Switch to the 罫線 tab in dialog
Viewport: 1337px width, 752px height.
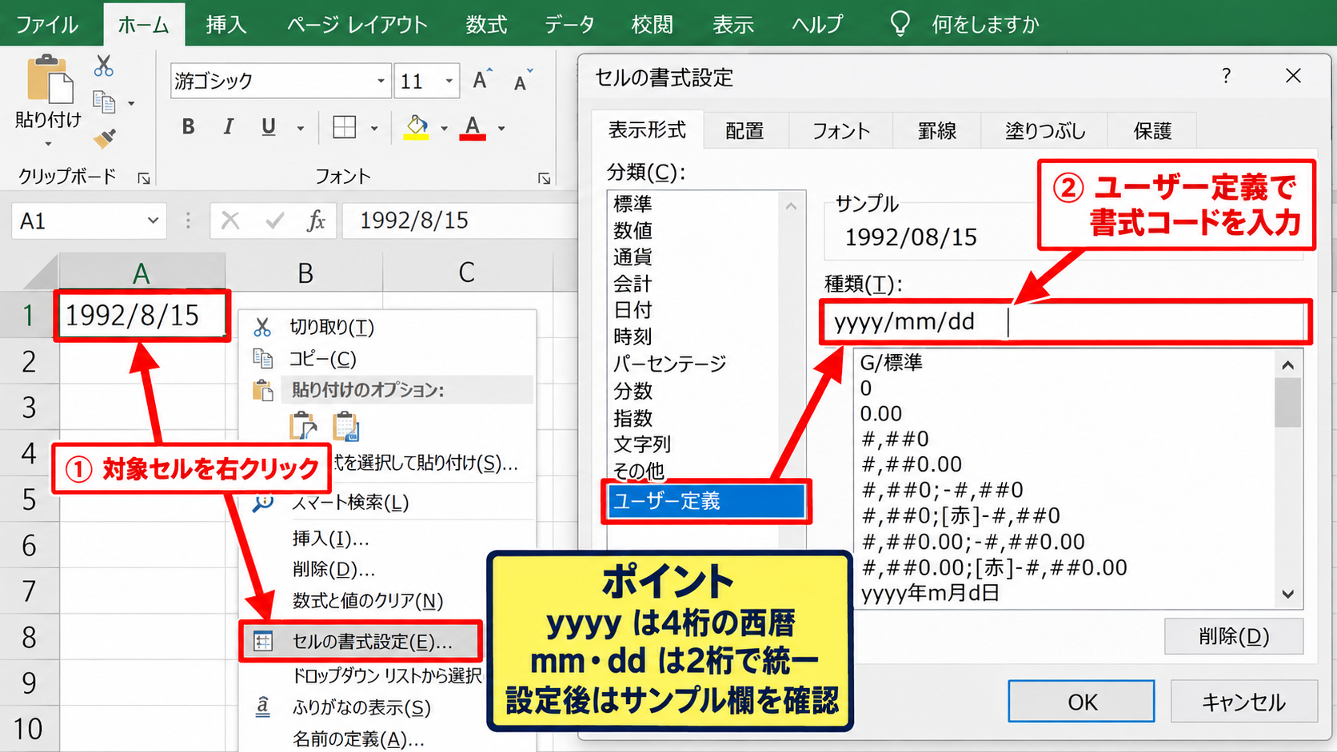(937, 131)
